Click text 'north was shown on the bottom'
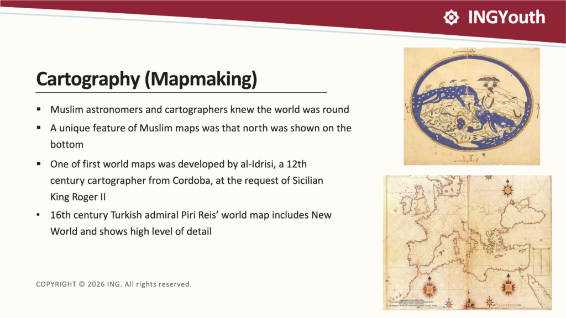 pyautogui.click(x=201, y=136)
